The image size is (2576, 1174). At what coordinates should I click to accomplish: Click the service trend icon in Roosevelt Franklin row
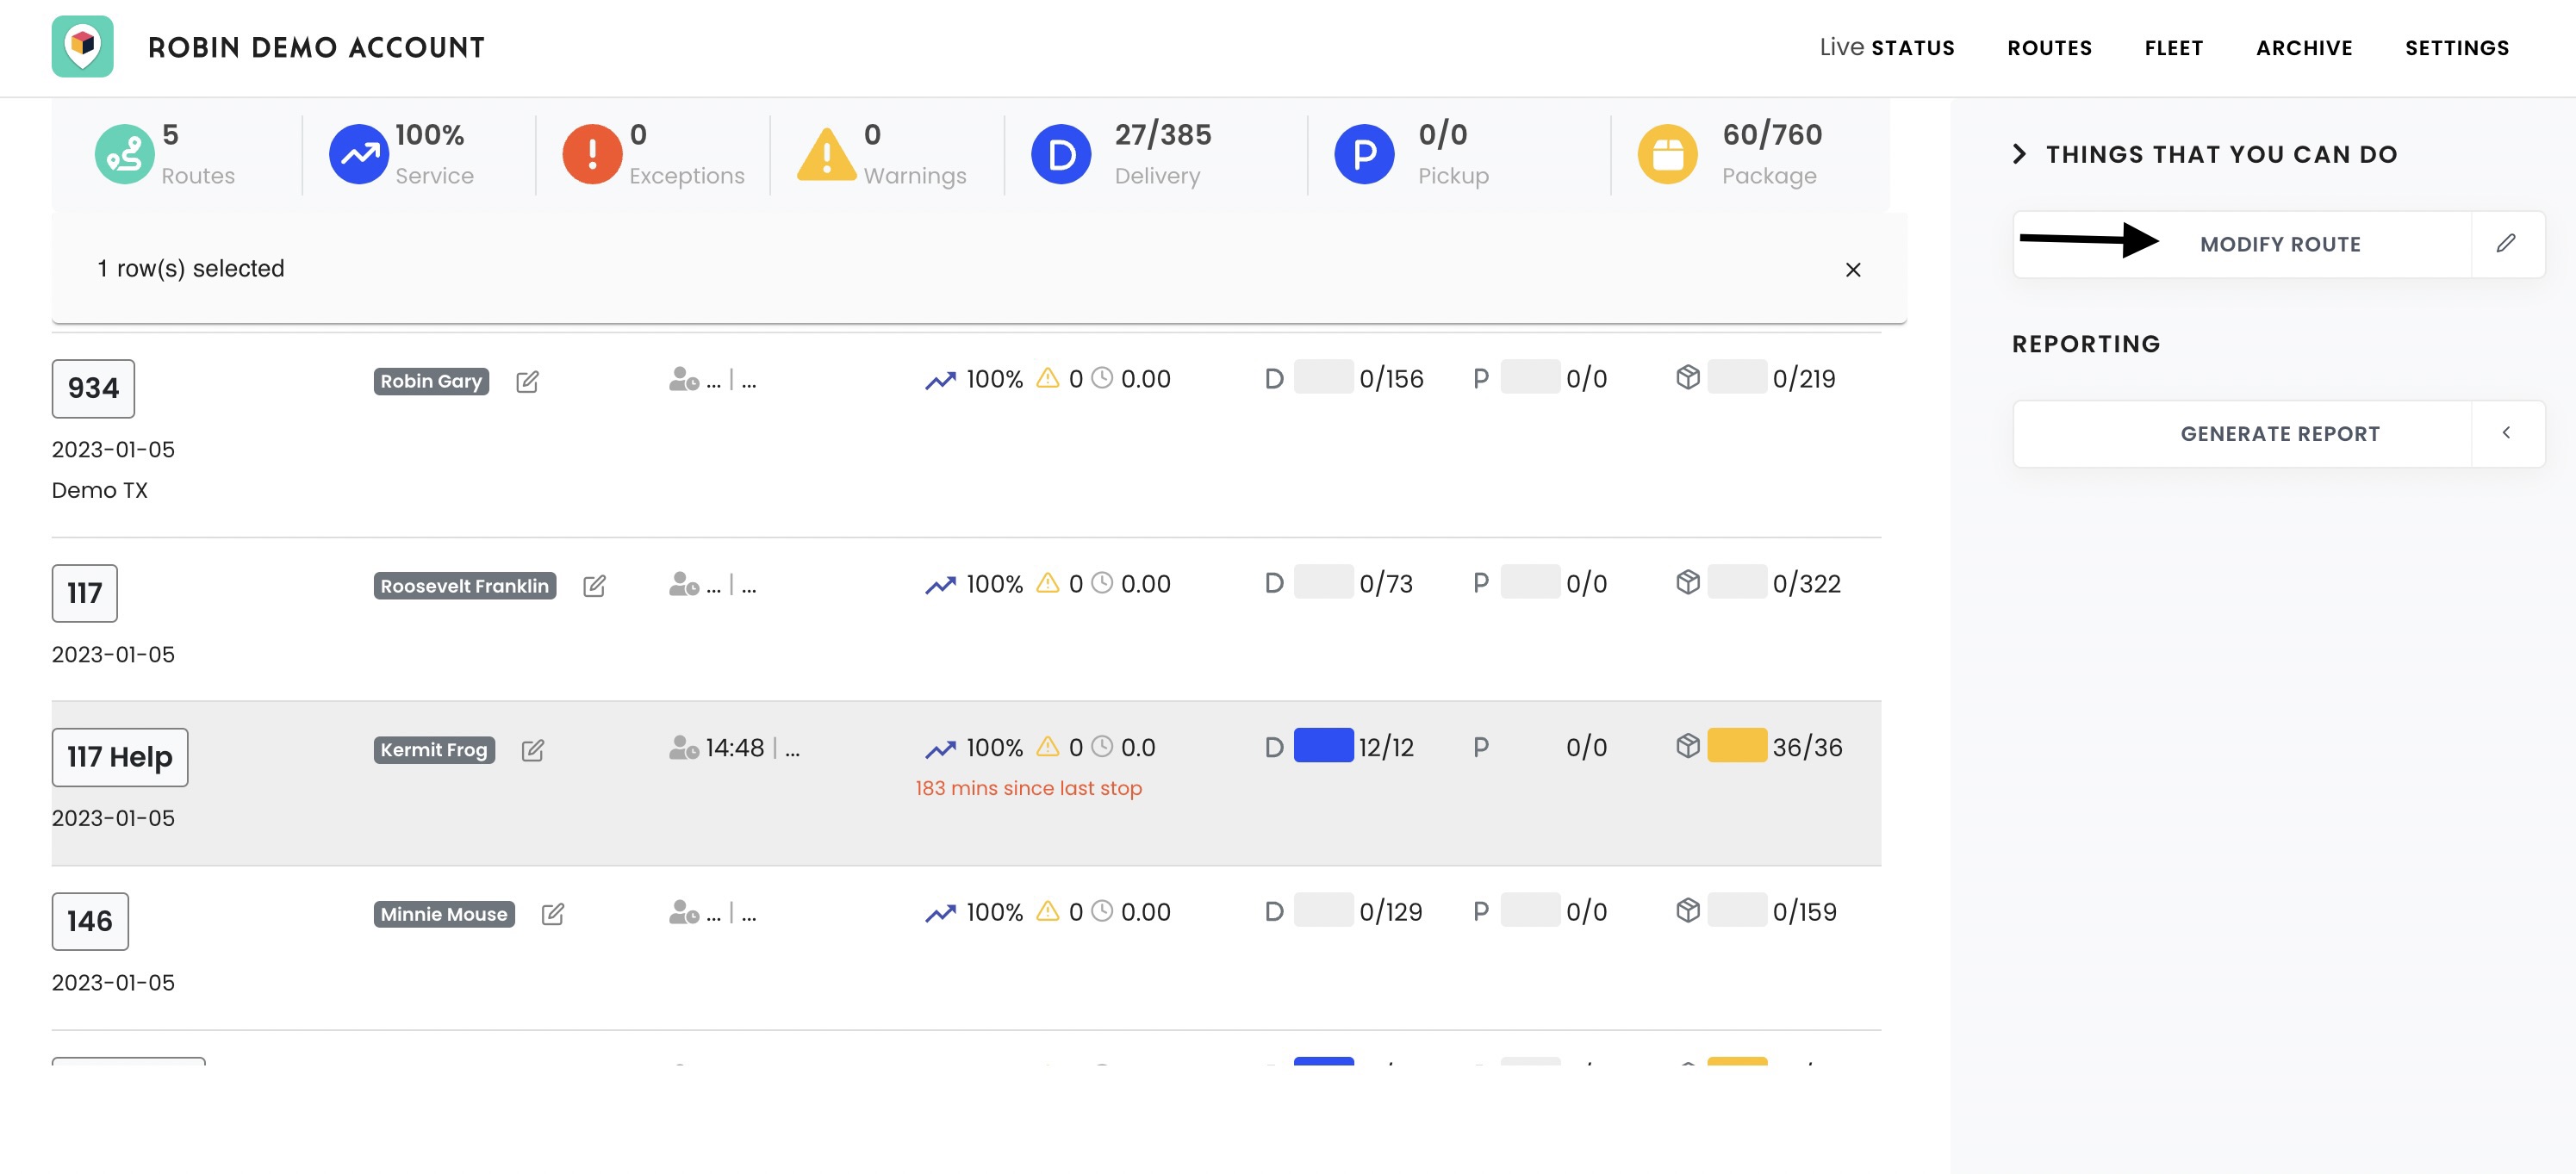(x=940, y=585)
